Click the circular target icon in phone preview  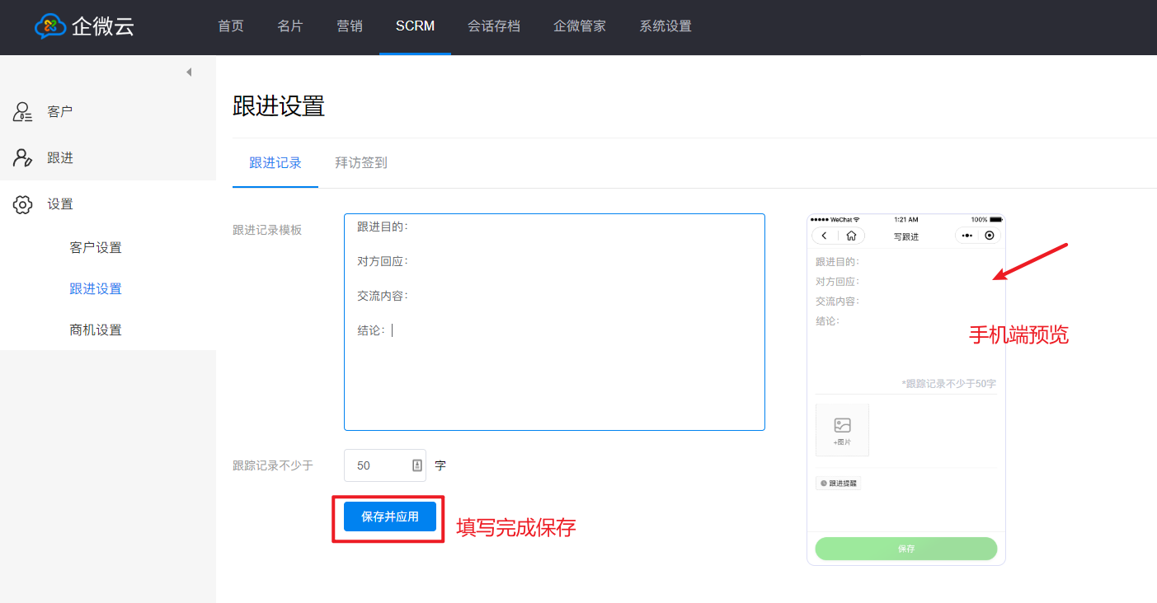click(990, 236)
